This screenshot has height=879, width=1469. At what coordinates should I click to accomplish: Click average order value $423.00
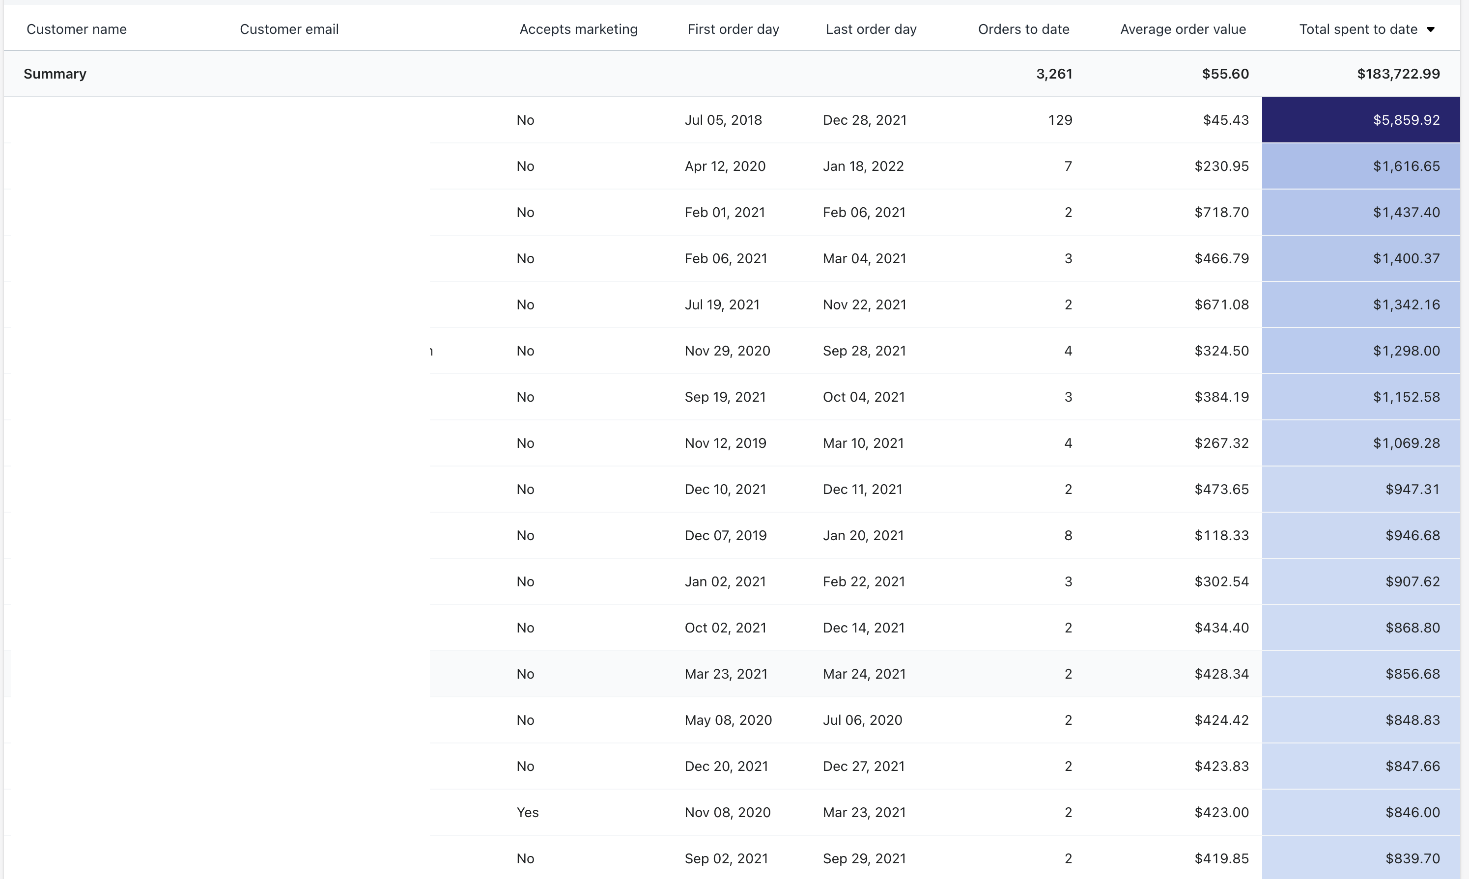[1221, 813]
